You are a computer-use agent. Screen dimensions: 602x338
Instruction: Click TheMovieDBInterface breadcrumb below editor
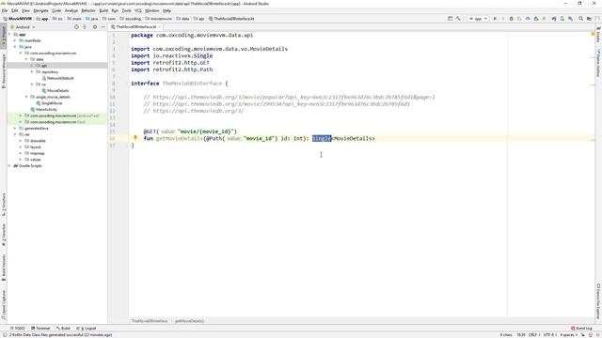[150, 321]
